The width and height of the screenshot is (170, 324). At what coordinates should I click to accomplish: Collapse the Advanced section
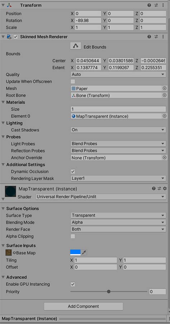click(x=3, y=277)
